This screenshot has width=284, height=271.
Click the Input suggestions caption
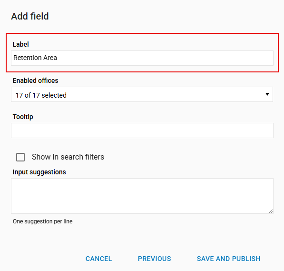coord(39,172)
